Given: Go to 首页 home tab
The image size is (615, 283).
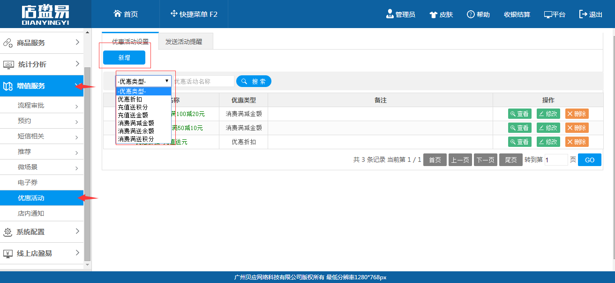Looking at the screenshot, I should [126, 14].
